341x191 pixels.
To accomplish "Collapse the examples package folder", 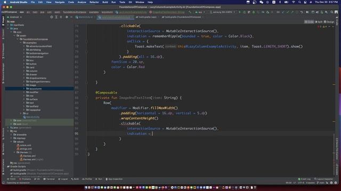I will click(21, 43).
